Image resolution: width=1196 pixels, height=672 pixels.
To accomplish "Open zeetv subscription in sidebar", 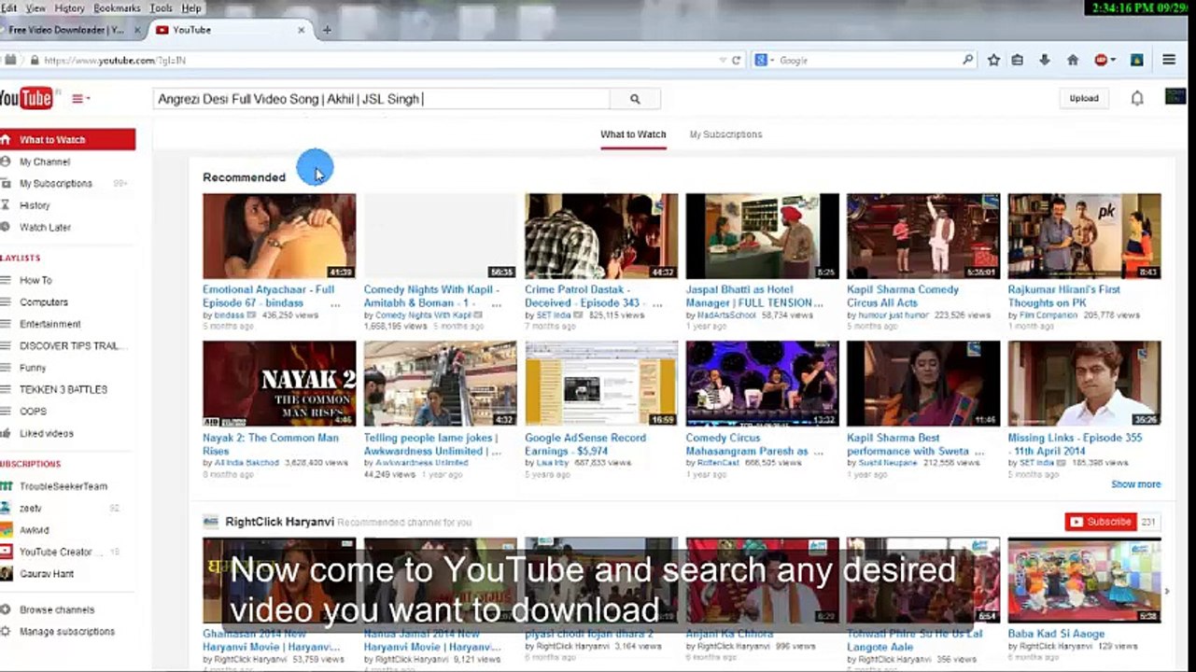I will coord(31,508).
